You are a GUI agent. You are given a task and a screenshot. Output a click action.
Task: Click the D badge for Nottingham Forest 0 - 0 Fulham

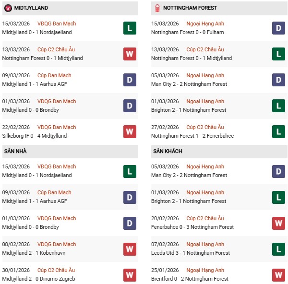(278, 28)
